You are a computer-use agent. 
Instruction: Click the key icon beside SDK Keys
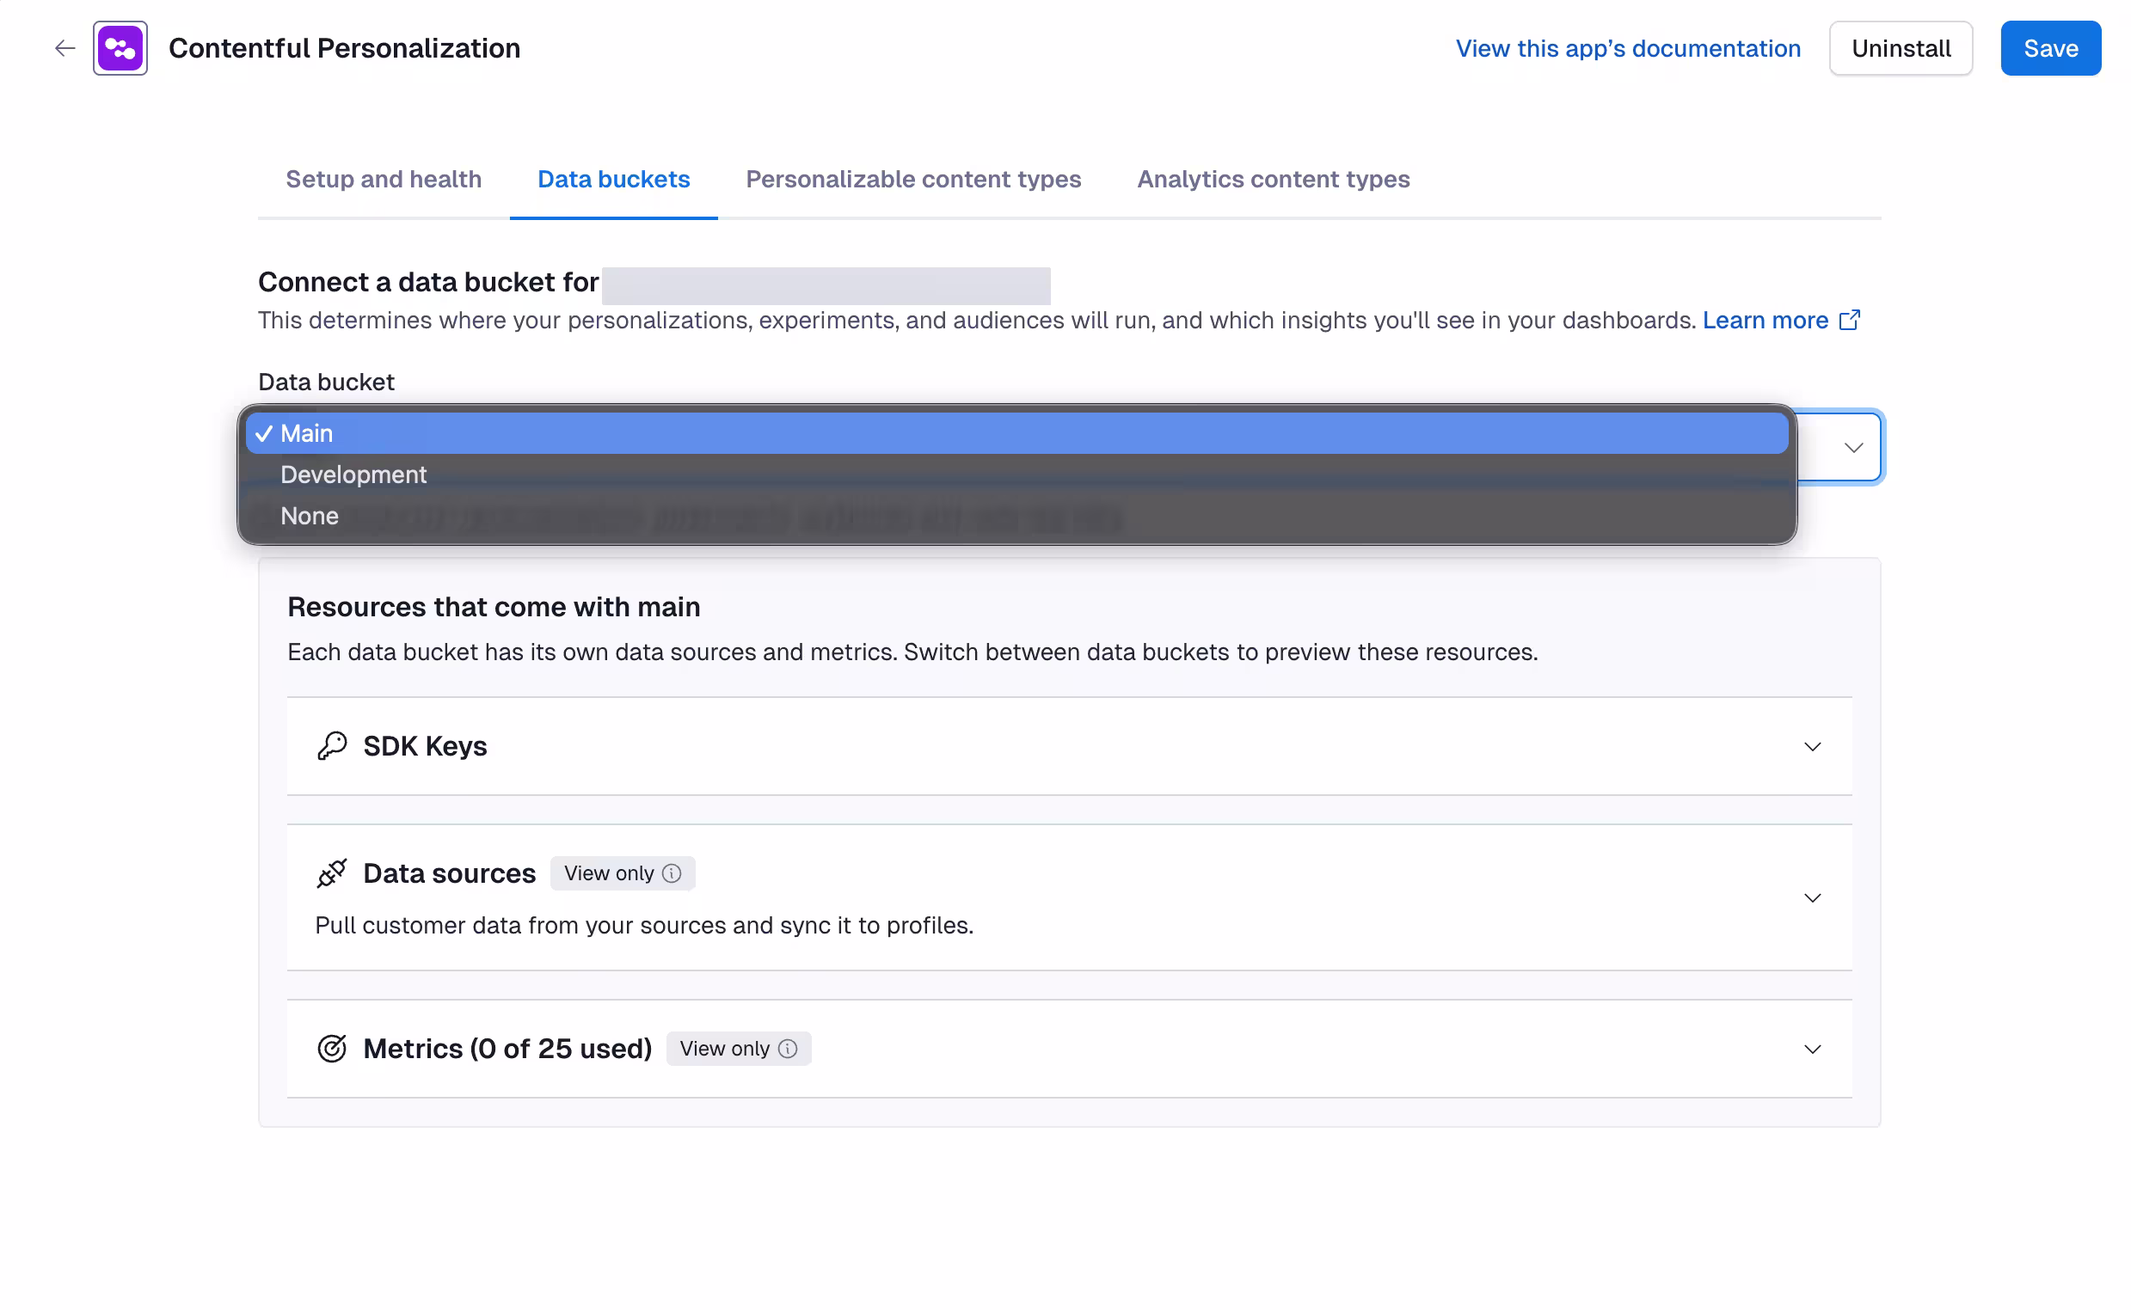pyautogui.click(x=331, y=746)
